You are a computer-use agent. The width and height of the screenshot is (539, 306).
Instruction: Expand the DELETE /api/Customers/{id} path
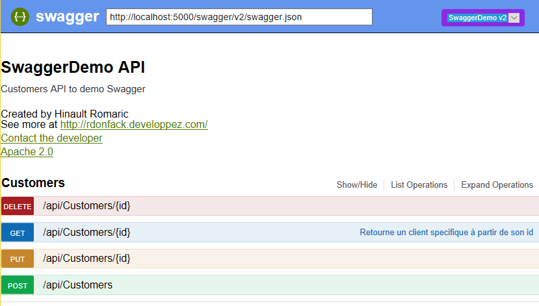coord(86,206)
